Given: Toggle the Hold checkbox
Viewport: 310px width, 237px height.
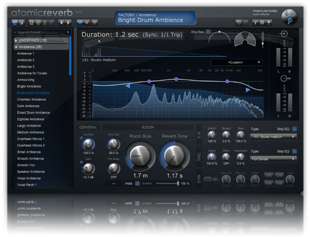Looking at the screenshot, I should click(138, 183).
